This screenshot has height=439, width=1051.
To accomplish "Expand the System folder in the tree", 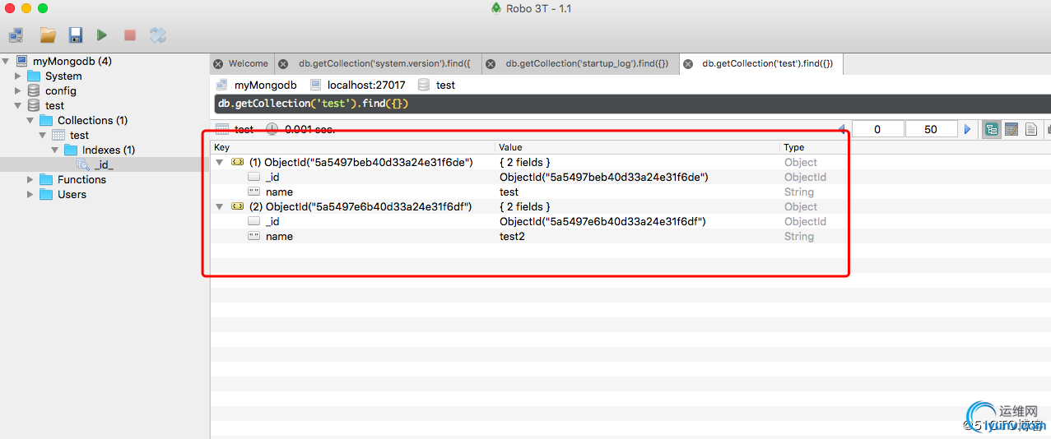I will [18, 76].
